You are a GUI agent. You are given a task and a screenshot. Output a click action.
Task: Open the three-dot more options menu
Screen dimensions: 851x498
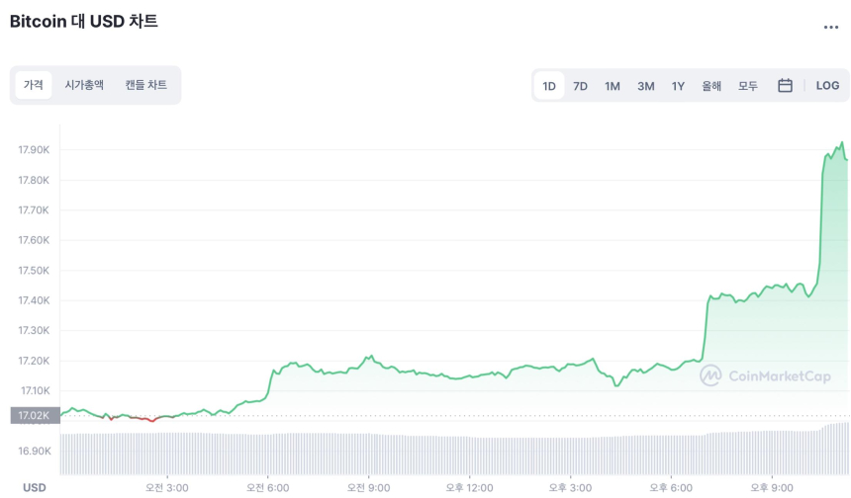[831, 28]
